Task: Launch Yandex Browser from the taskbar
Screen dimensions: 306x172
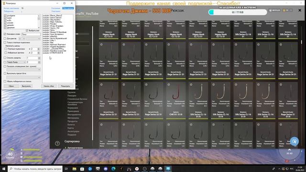Action: (137, 169)
